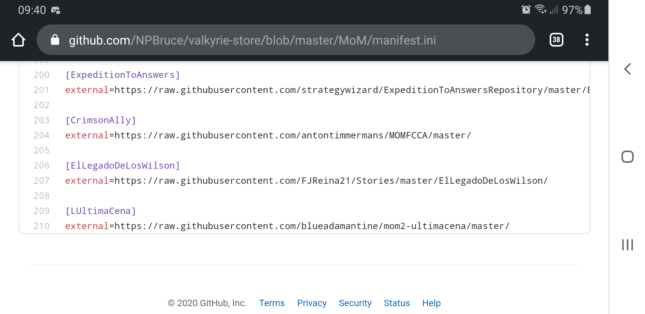Open the Terms footer link
The height and width of the screenshot is (314, 645).
coord(272,303)
